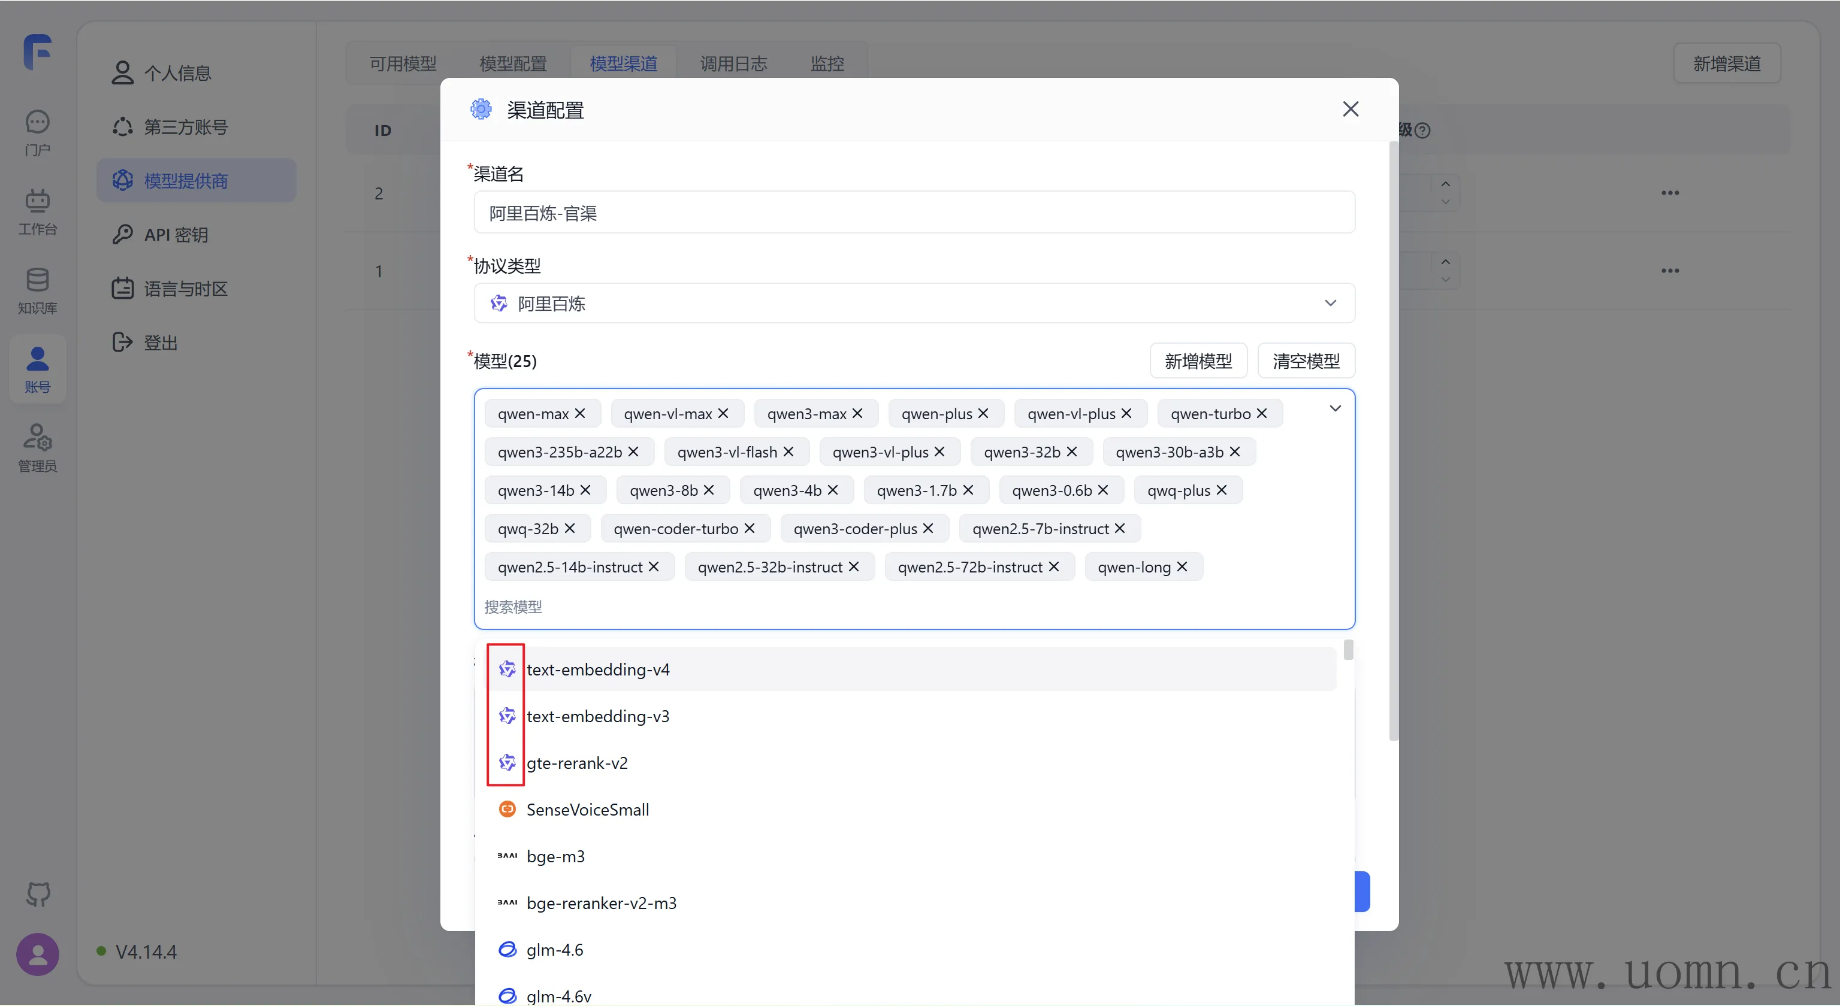The width and height of the screenshot is (1840, 1006).
Task: Remove the qwen-long model tag
Action: point(1182,566)
